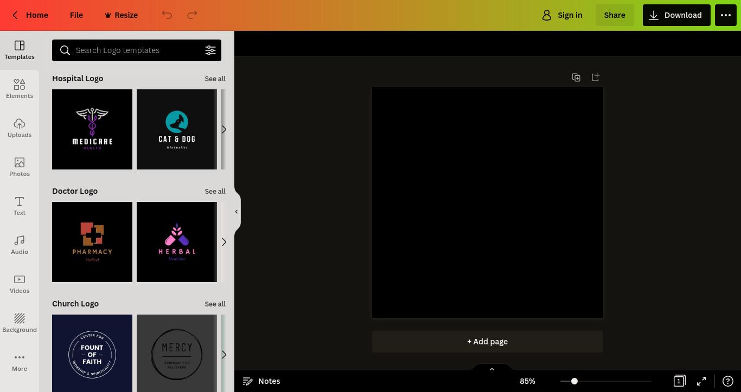Show more Hospital Logo templates arrow

pyautogui.click(x=223, y=129)
